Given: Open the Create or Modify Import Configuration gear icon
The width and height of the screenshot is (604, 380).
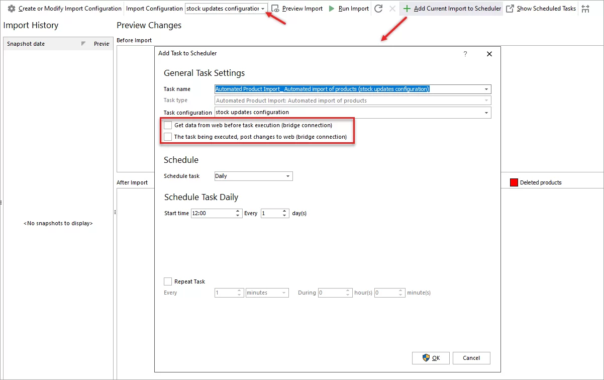Looking at the screenshot, I should 11,8.
